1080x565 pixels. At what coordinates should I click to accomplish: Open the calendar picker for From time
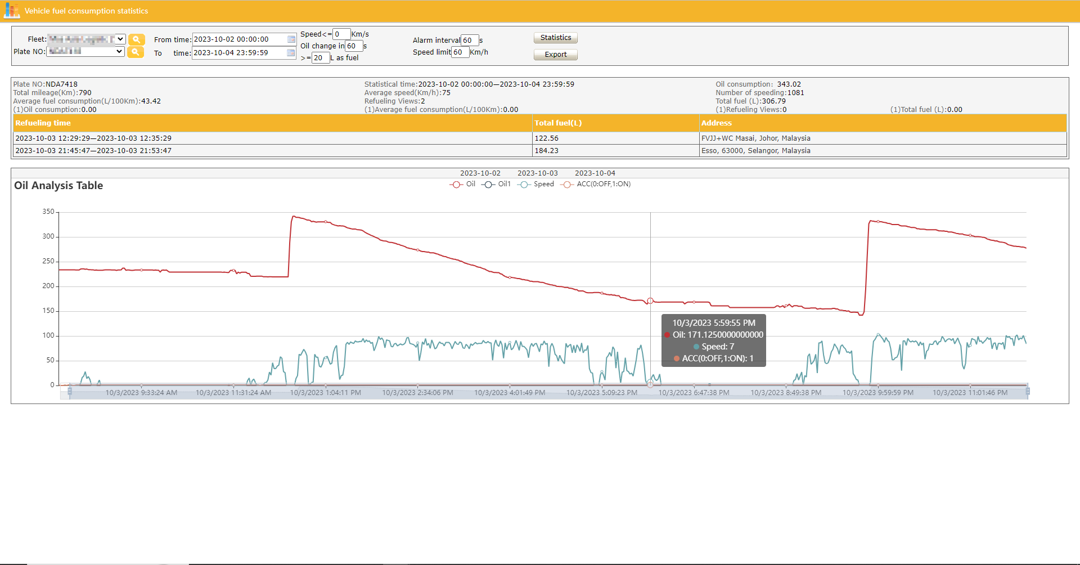coord(291,39)
